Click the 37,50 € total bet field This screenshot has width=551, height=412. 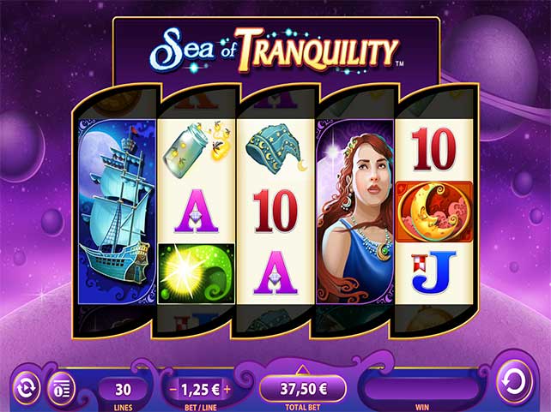click(x=303, y=389)
